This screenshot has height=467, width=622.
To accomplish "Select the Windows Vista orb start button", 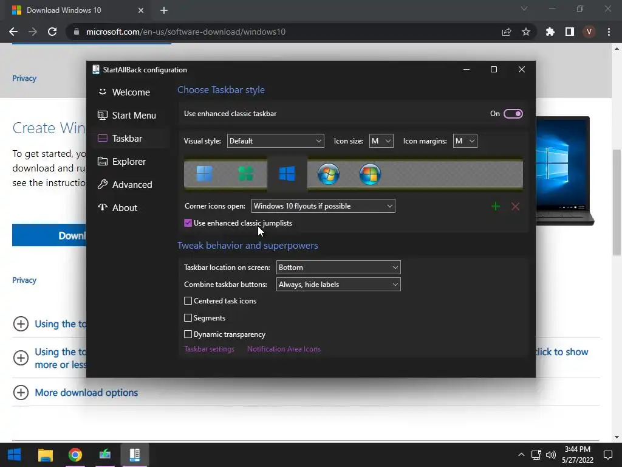I will click(370, 174).
